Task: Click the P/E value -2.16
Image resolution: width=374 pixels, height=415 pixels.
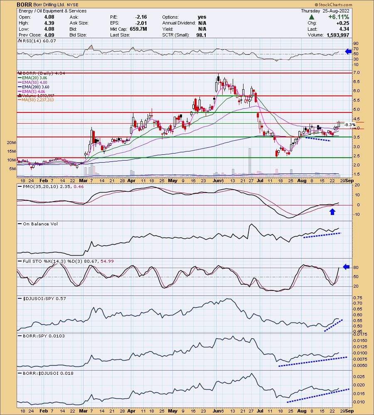Action: point(141,17)
